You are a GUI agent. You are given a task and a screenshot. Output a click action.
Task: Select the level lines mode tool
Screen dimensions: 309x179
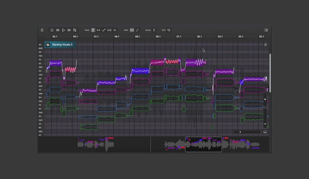tap(115, 30)
